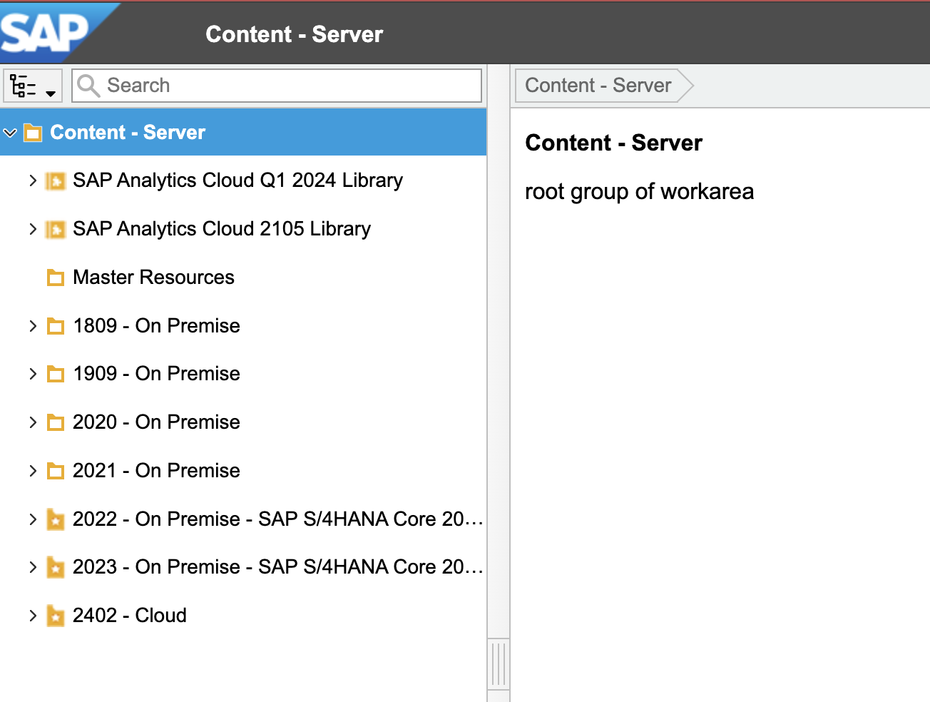Image resolution: width=930 pixels, height=702 pixels.
Task: Collapse the Content - Server root node
Action: click(x=10, y=133)
